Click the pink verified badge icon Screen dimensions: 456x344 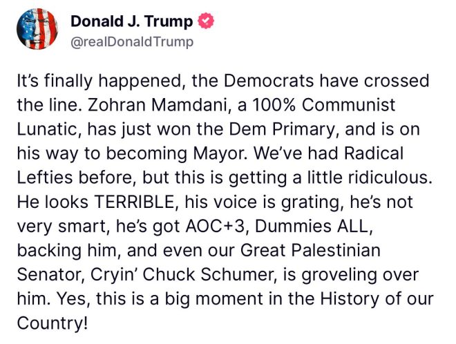click(206, 21)
